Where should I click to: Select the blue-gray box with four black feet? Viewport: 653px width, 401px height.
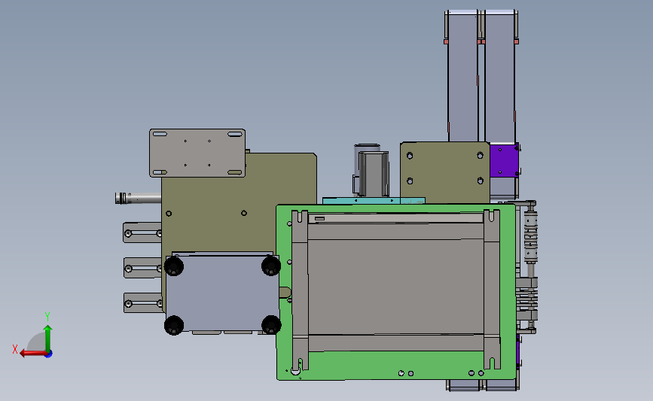(x=222, y=293)
